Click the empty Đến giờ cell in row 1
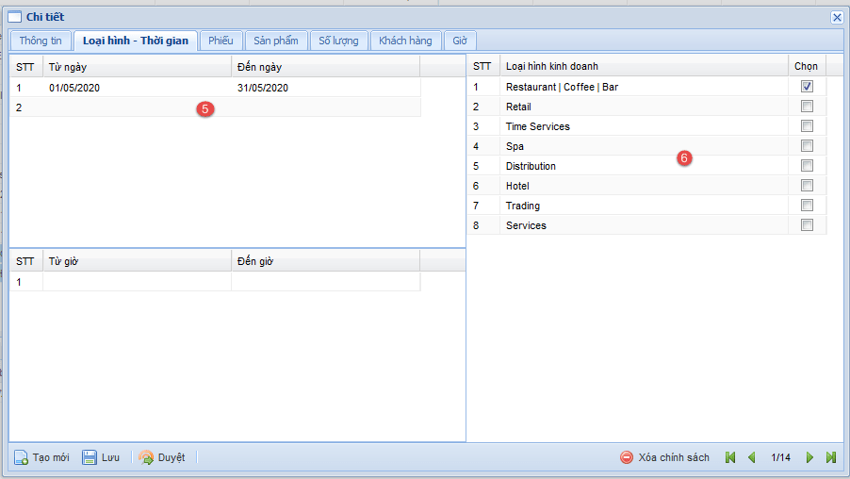850x479 pixels. pyautogui.click(x=326, y=282)
